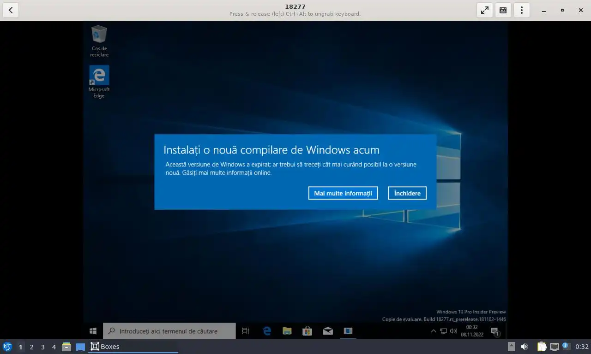Click the host panel clock 0:32
This screenshot has width=591, height=354.
pyautogui.click(x=582, y=347)
